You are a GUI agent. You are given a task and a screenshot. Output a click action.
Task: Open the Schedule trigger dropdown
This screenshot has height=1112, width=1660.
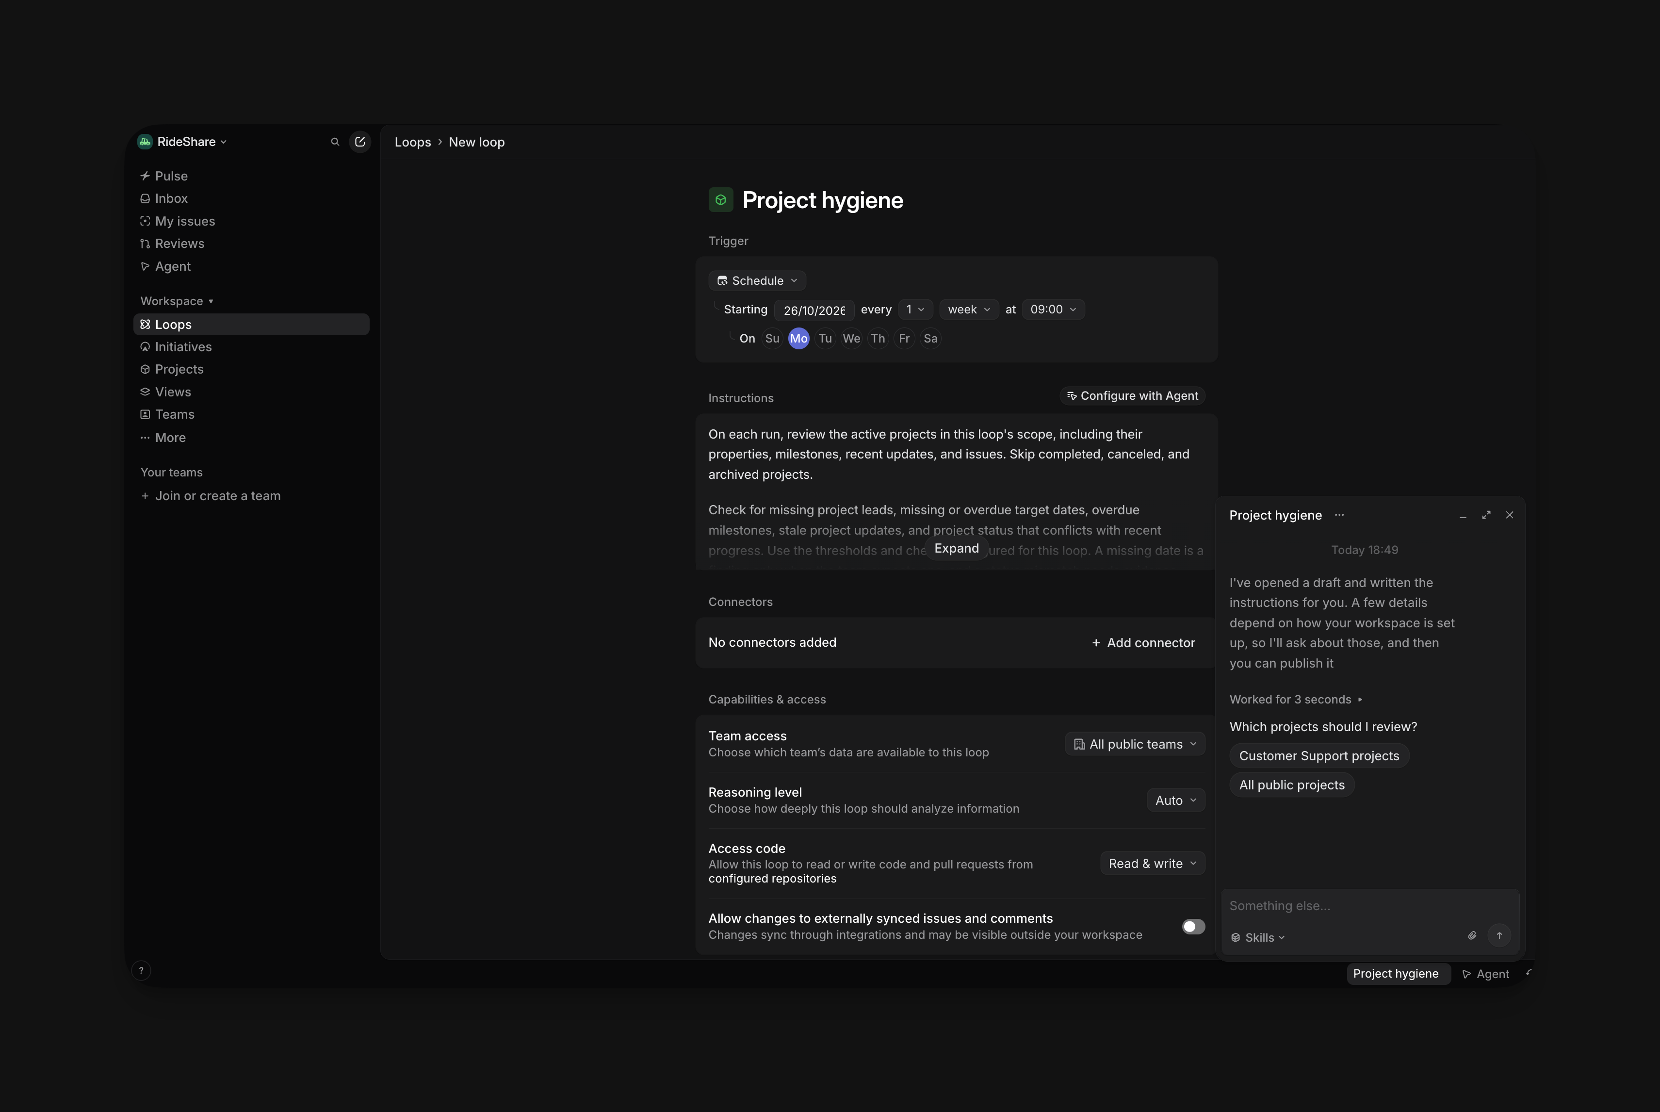[x=757, y=281]
